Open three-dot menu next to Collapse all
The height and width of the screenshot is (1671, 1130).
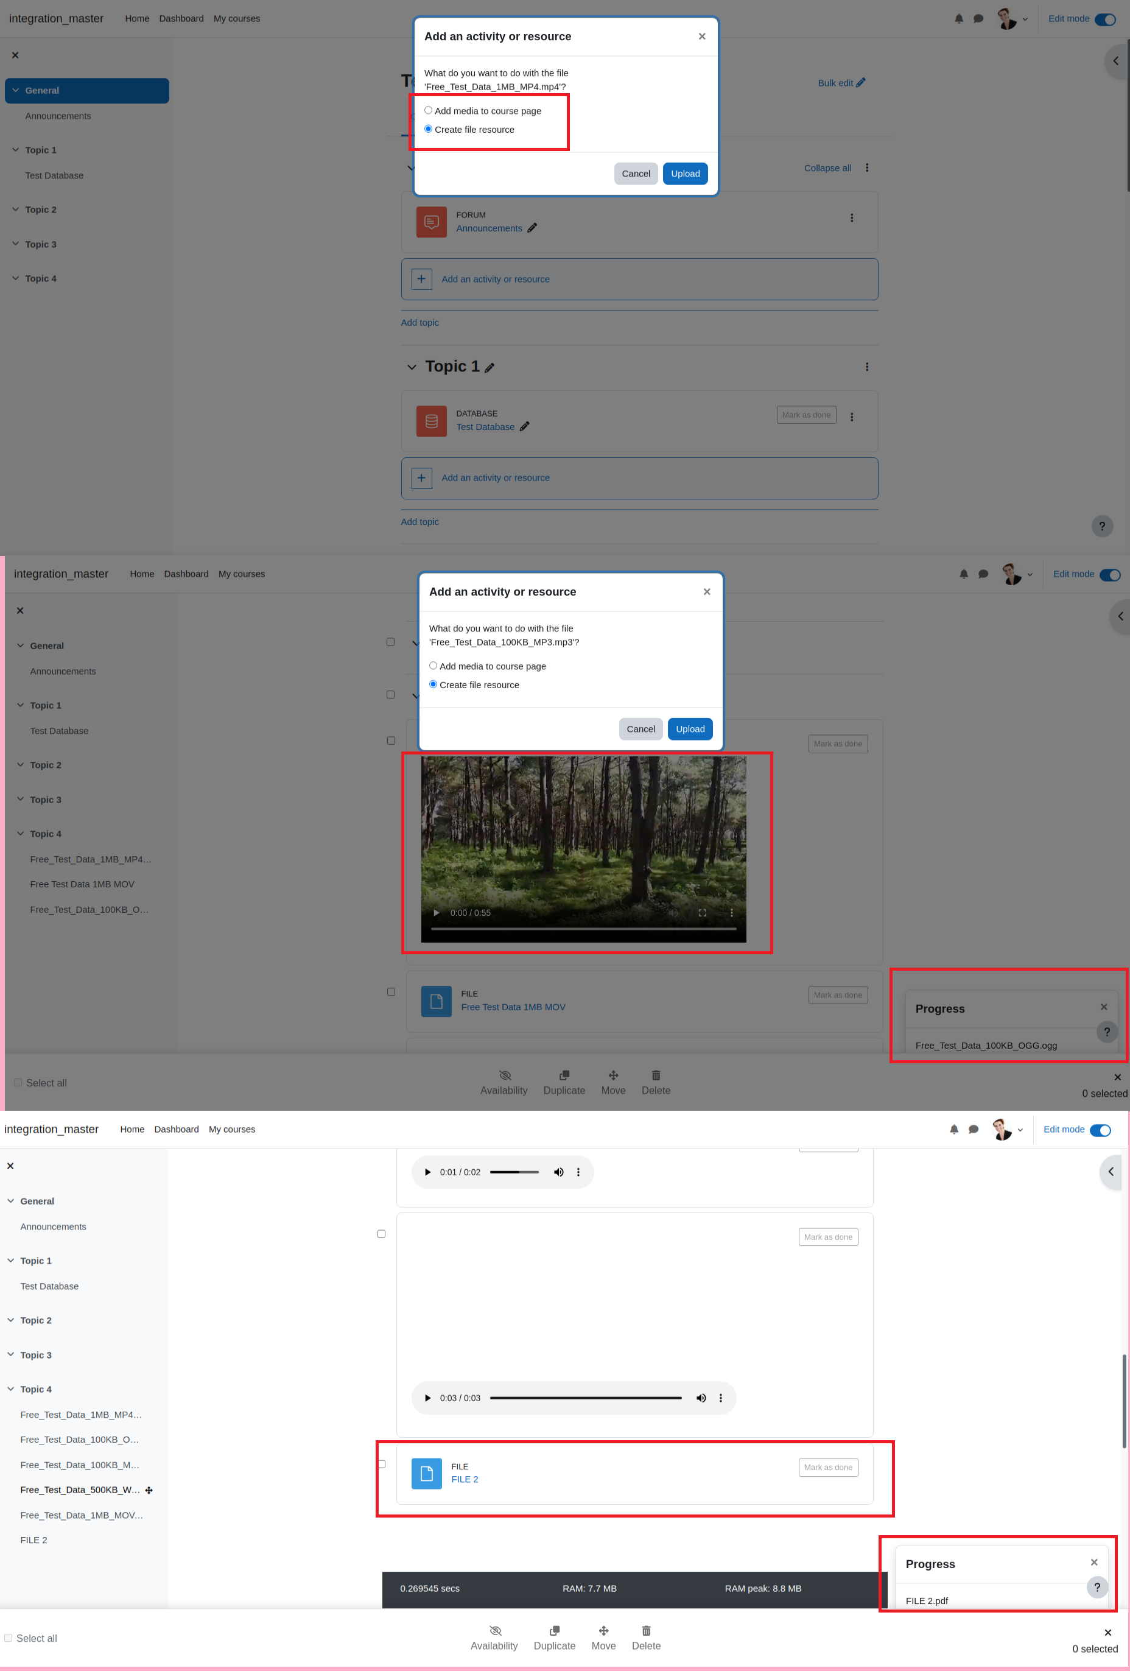tap(867, 167)
